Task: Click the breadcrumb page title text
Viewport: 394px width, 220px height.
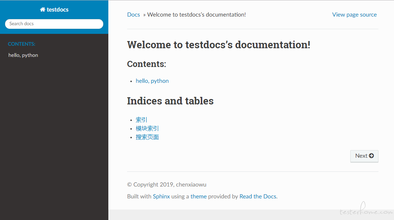Action: (x=196, y=15)
